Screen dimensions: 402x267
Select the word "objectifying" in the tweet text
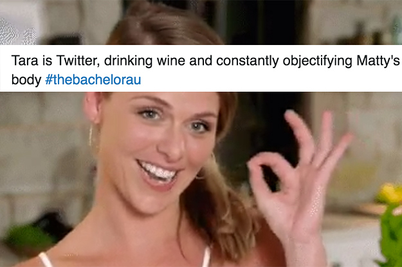(x=317, y=62)
